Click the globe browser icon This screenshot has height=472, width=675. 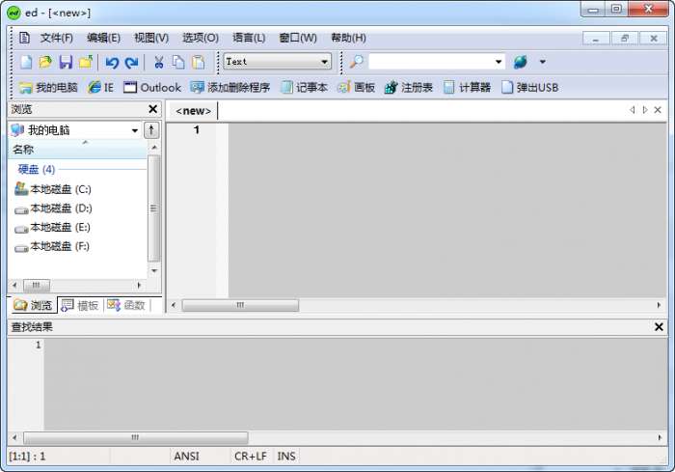coord(521,62)
